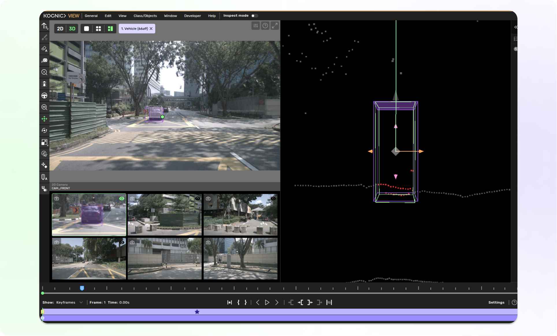
Task: Open the Class/Objects menu
Action: [x=145, y=16]
